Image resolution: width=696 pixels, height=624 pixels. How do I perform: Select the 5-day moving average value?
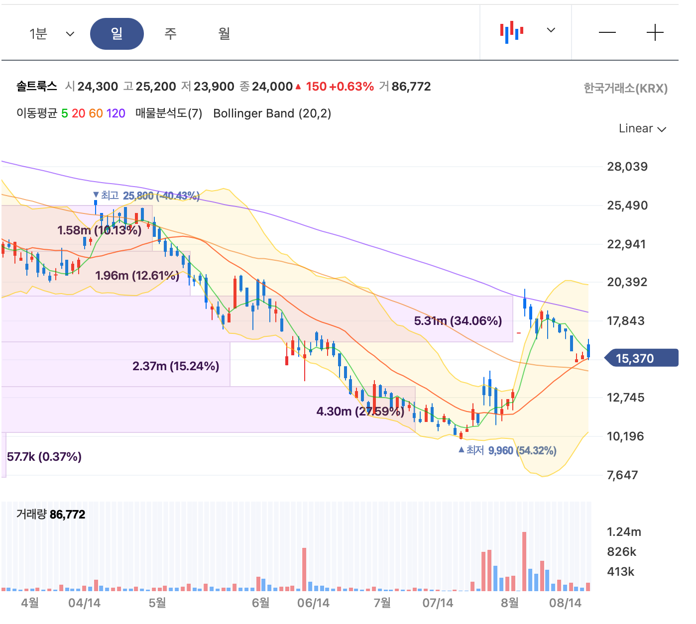[x=65, y=113]
